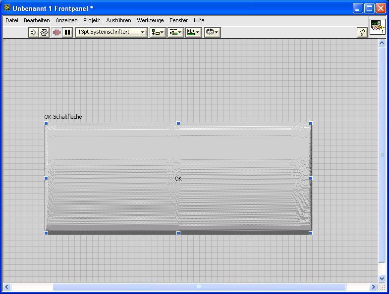This screenshot has height=294, width=389.
Task: Click the horizontal scrollbar thumb
Action: click(200, 287)
